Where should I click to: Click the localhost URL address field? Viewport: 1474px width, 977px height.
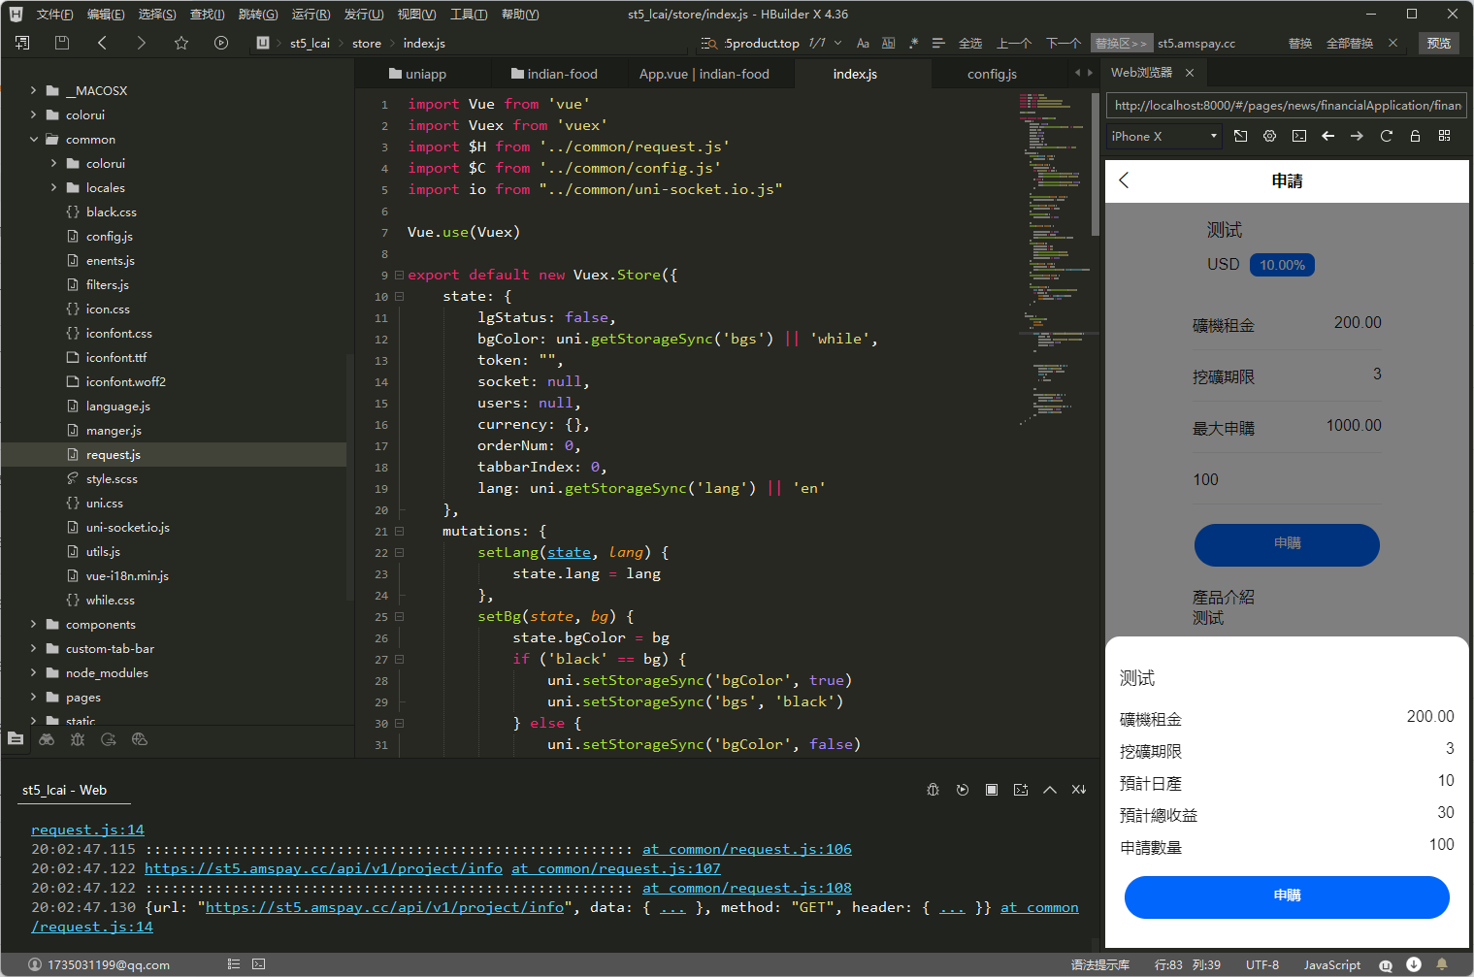coord(1286,106)
